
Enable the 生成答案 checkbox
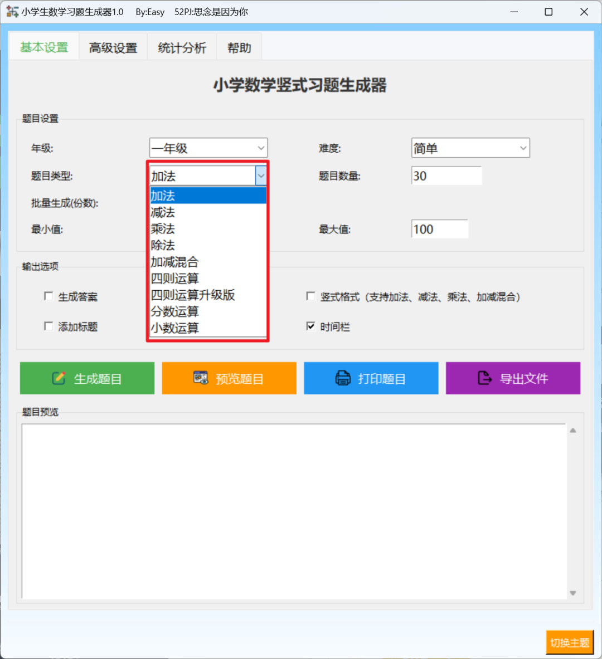point(48,296)
